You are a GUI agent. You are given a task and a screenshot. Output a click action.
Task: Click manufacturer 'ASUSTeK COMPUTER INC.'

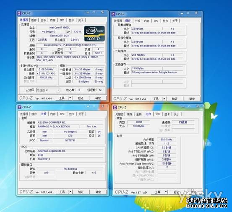[70, 122]
